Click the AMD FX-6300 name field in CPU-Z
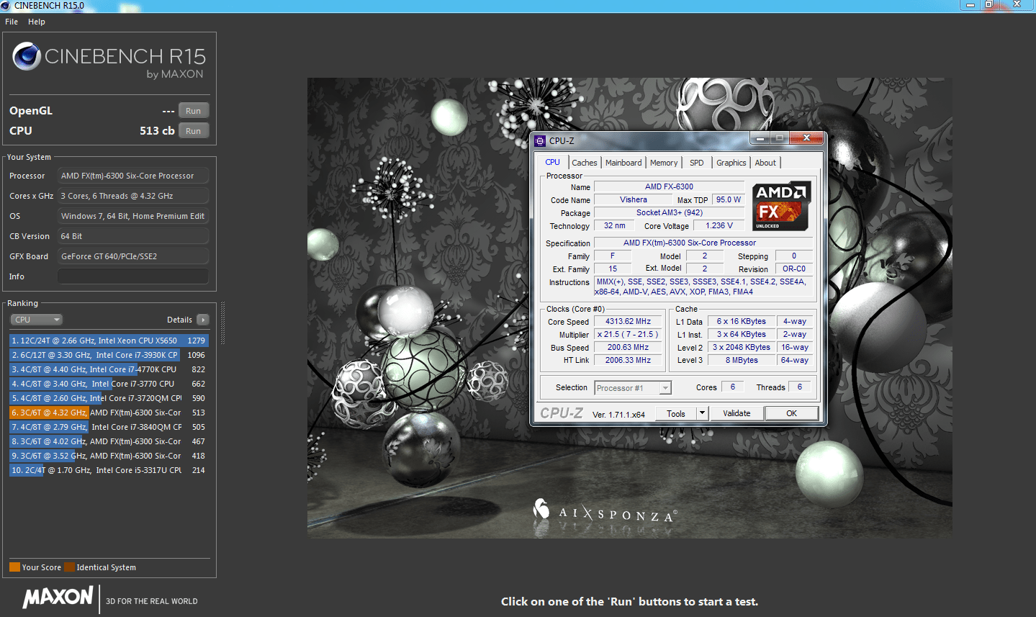Viewport: 1036px width, 617px height. point(670,186)
